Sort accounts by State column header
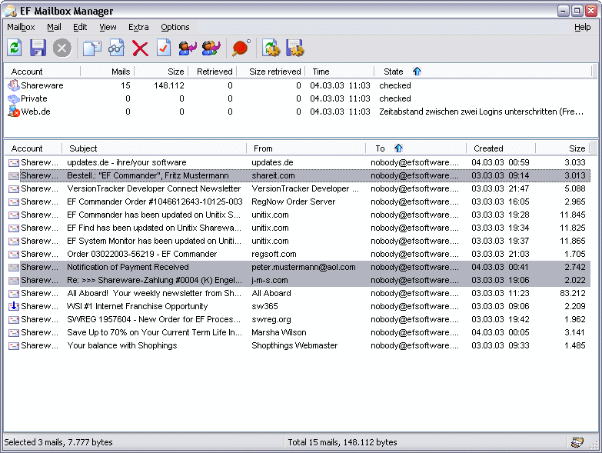 tap(483, 72)
